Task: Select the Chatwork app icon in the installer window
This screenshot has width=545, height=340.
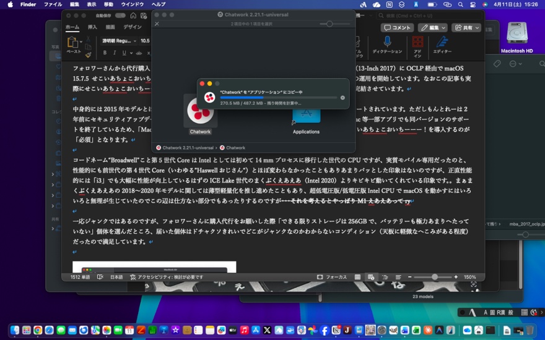Action: [x=200, y=111]
